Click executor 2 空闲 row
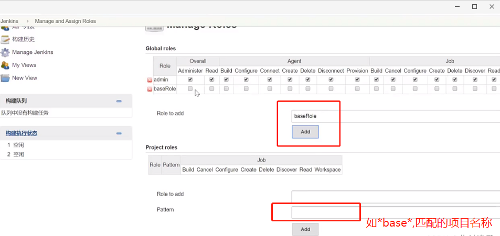 tap(16, 154)
